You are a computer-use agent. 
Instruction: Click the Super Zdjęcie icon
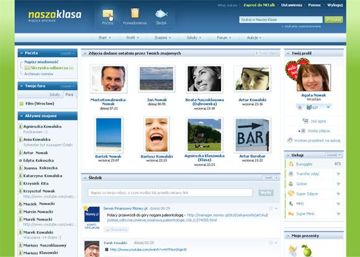pos(291,194)
